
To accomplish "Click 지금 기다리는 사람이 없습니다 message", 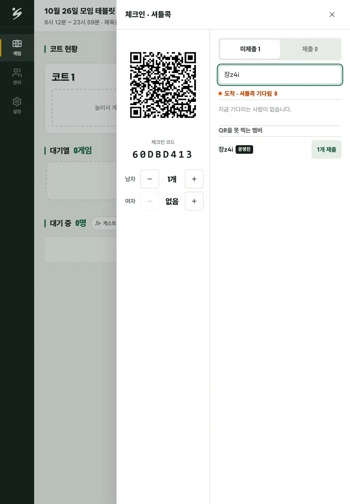I will pyautogui.click(x=255, y=109).
